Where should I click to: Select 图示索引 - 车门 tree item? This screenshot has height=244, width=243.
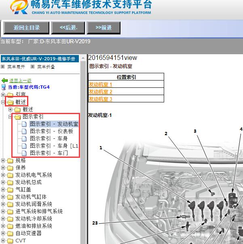click(49, 153)
